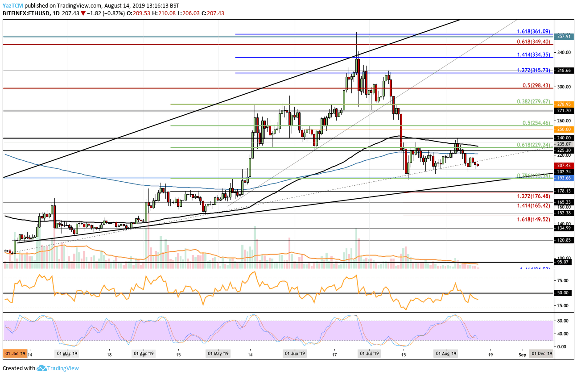Select the 01 May '19 date marker
Image resolution: width=577 pixels, height=376 pixels.
tap(218, 354)
